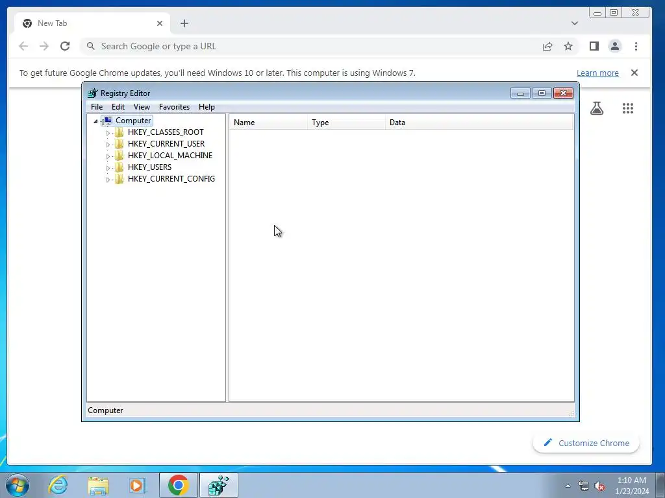This screenshot has height=498, width=665.
Task: Click the share page icon in Chrome
Action: click(x=547, y=46)
